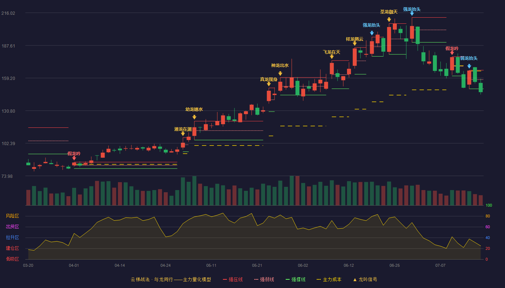Click the blue 40 indicator scale value
The height and width of the screenshot is (288, 505).
(x=488, y=238)
